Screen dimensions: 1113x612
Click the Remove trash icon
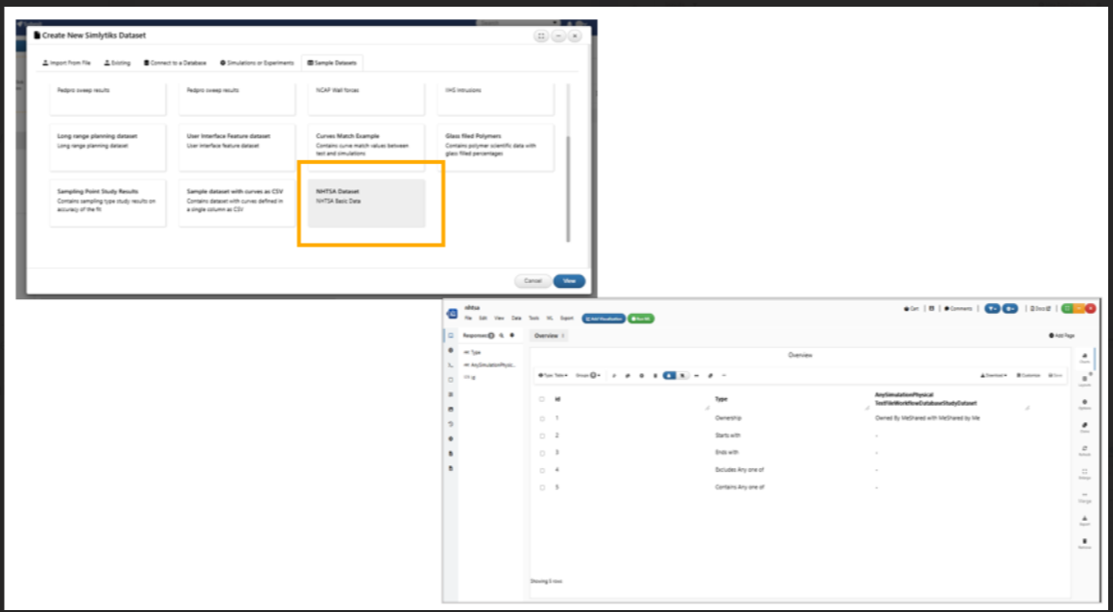click(x=1084, y=543)
